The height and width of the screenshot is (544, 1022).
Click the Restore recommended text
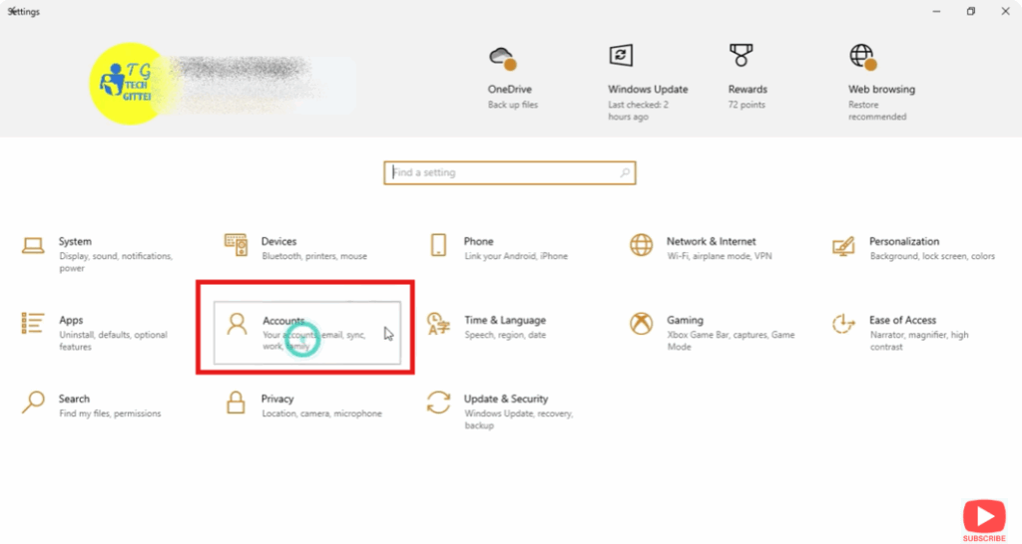pyautogui.click(x=877, y=111)
